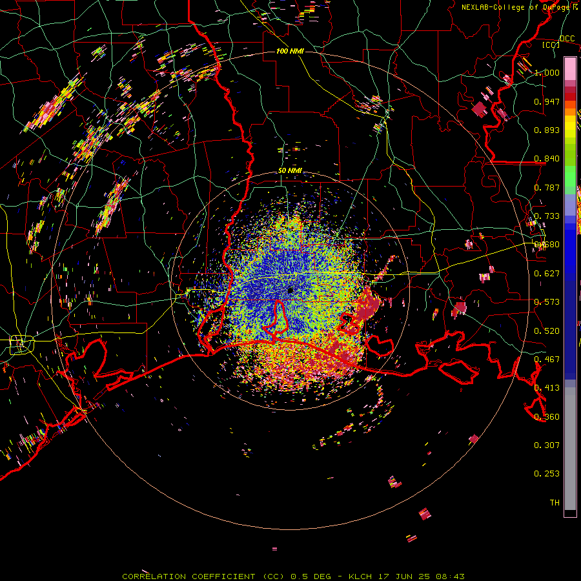
Task: Click the 17 JUN 25 date text
Action: [x=404, y=576]
